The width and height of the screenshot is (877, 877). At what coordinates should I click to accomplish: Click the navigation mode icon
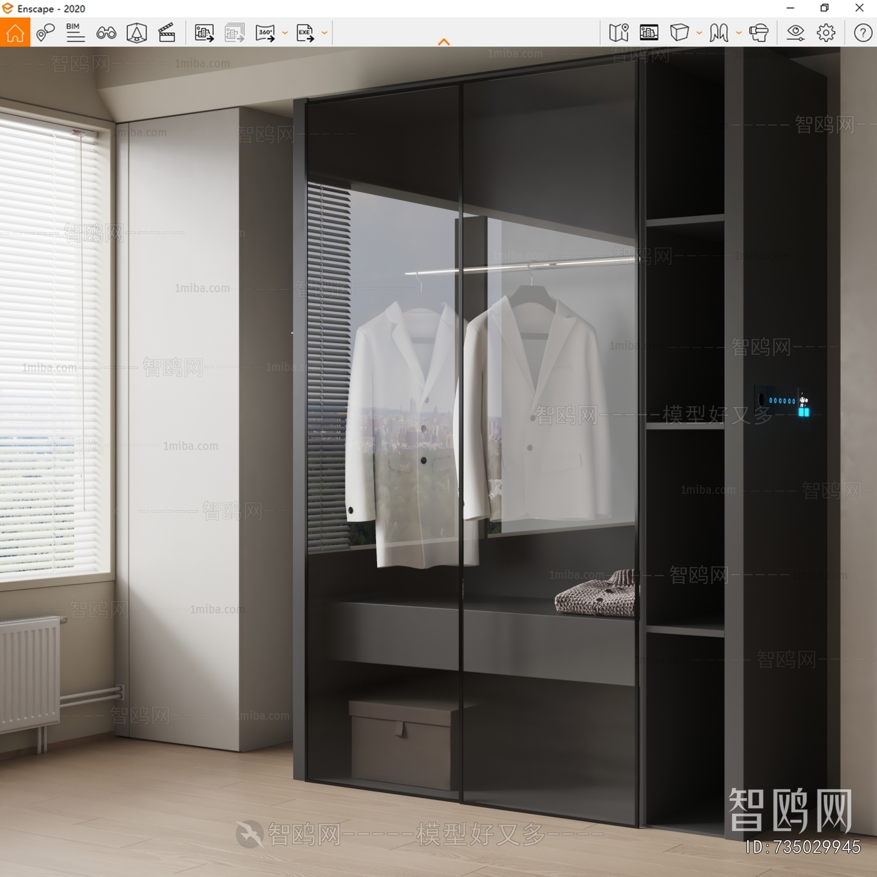pos(719,33)
